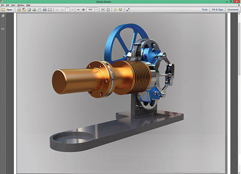Go to previous page arrow
The image size is (241, 174).
[57, 10]
